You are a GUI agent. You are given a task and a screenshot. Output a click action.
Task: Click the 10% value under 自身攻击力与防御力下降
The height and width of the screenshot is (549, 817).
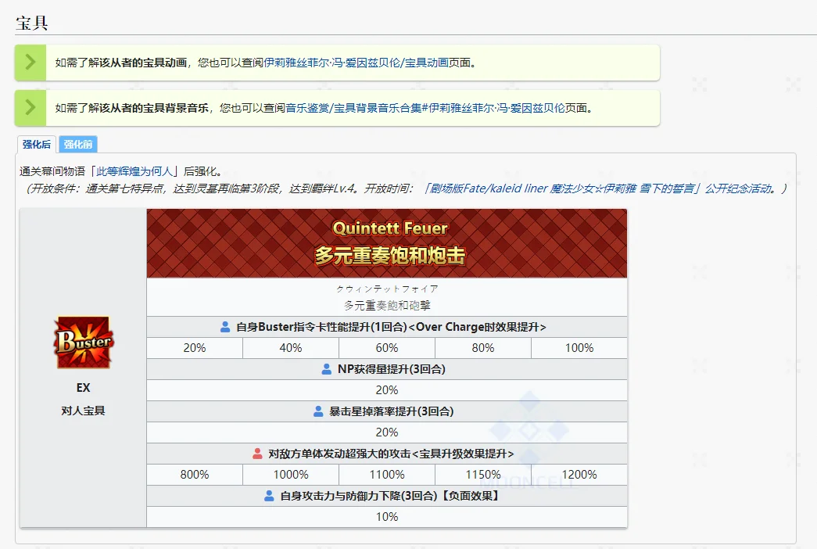[387, 517]
